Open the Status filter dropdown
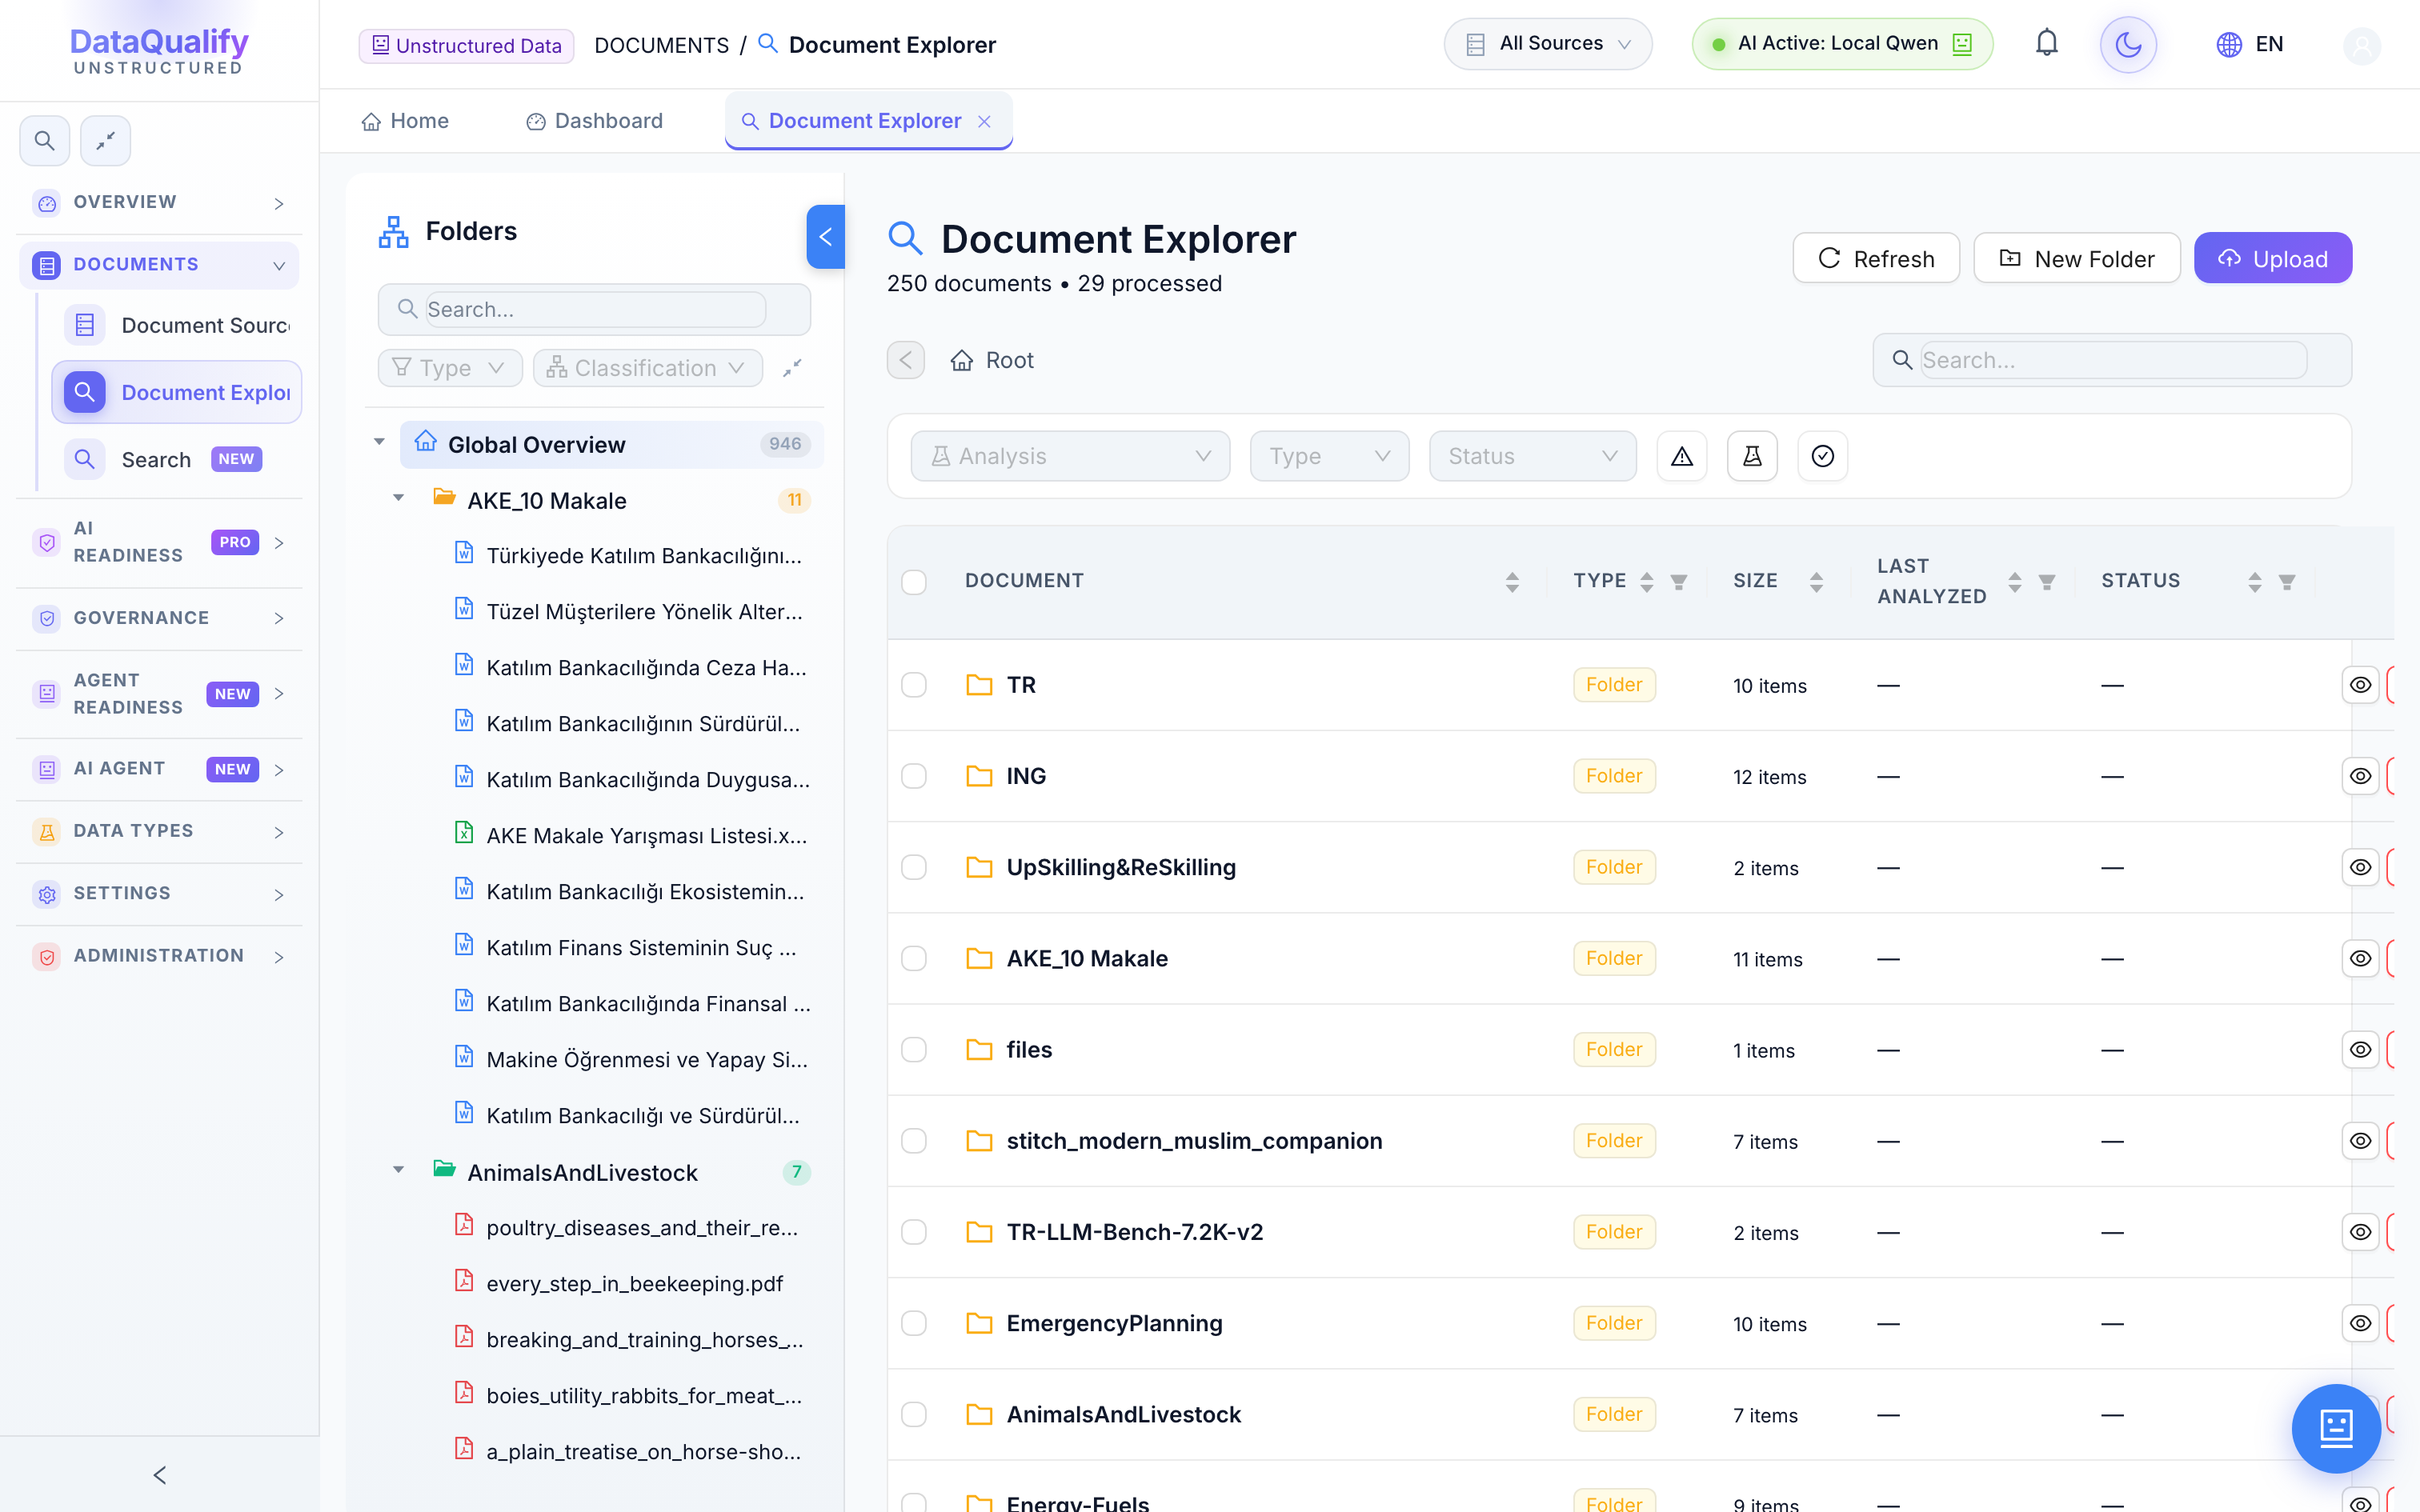This screenshot has width=2420, height=1512. (1532, 456)
